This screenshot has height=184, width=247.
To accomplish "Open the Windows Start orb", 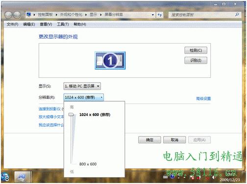I will pos(5,177).
